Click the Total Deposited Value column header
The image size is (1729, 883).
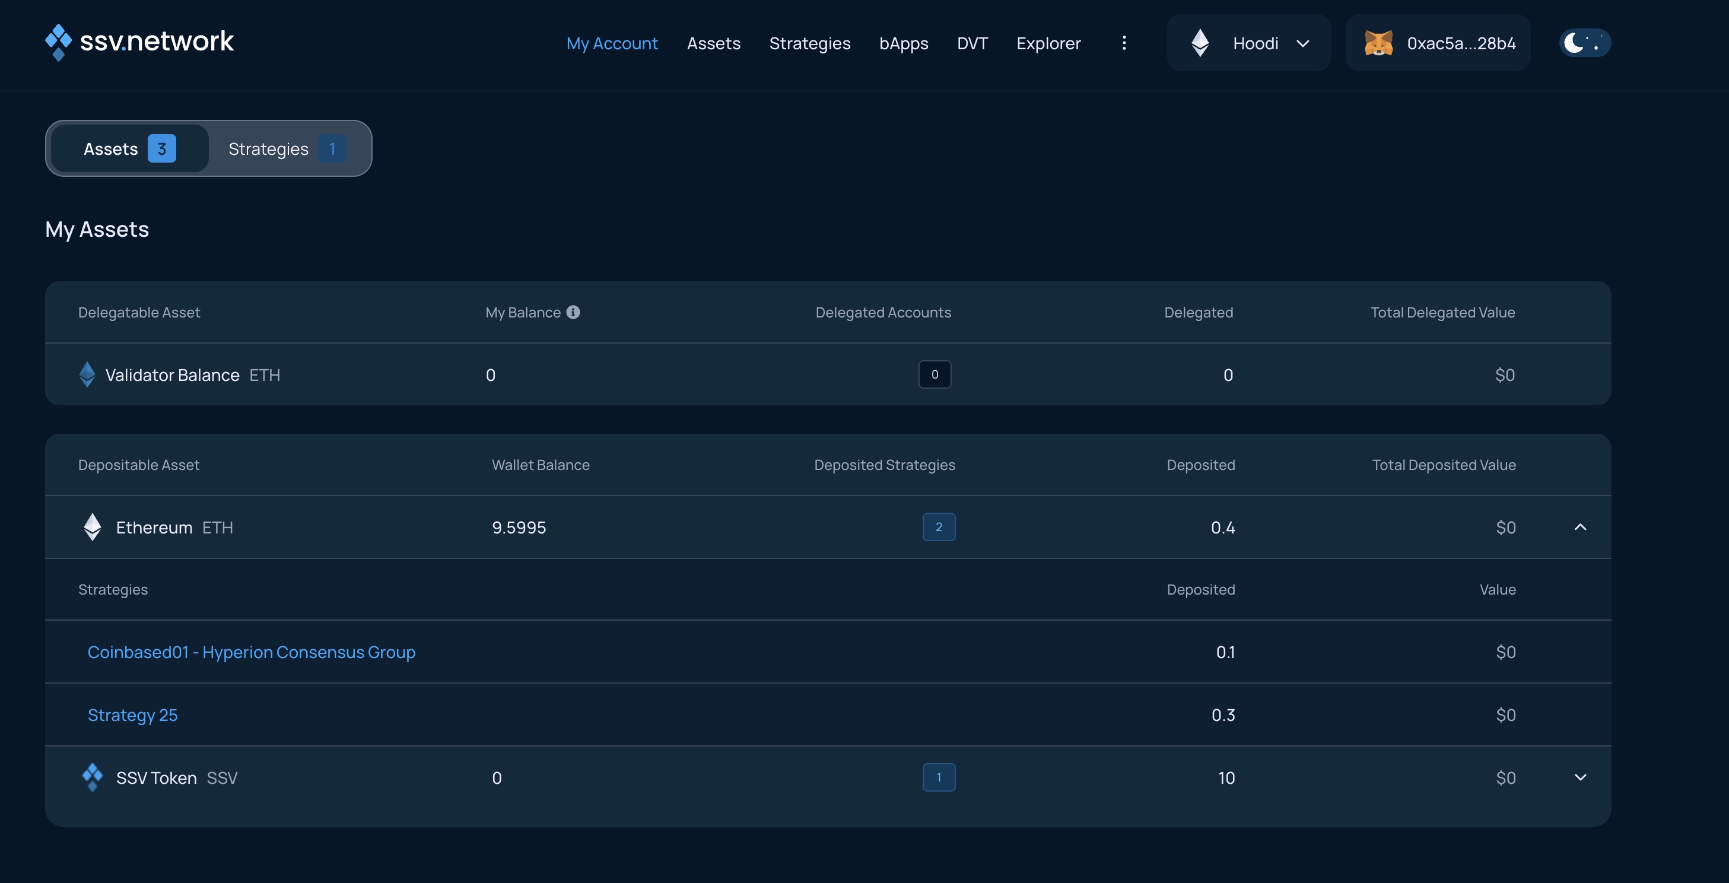click(1444, 465)
